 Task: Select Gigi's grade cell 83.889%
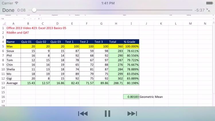click(131, 79)
